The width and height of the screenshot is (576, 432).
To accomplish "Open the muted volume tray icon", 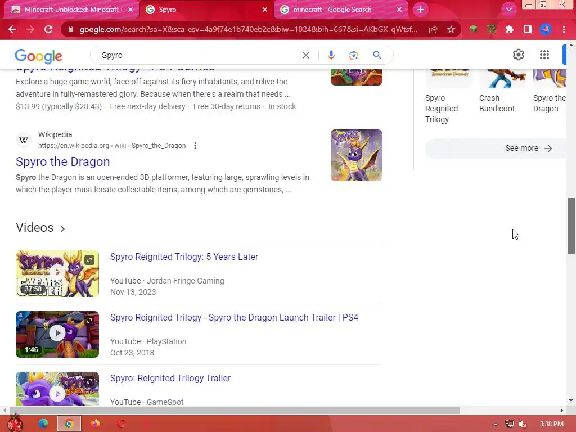I will point(523,424).
